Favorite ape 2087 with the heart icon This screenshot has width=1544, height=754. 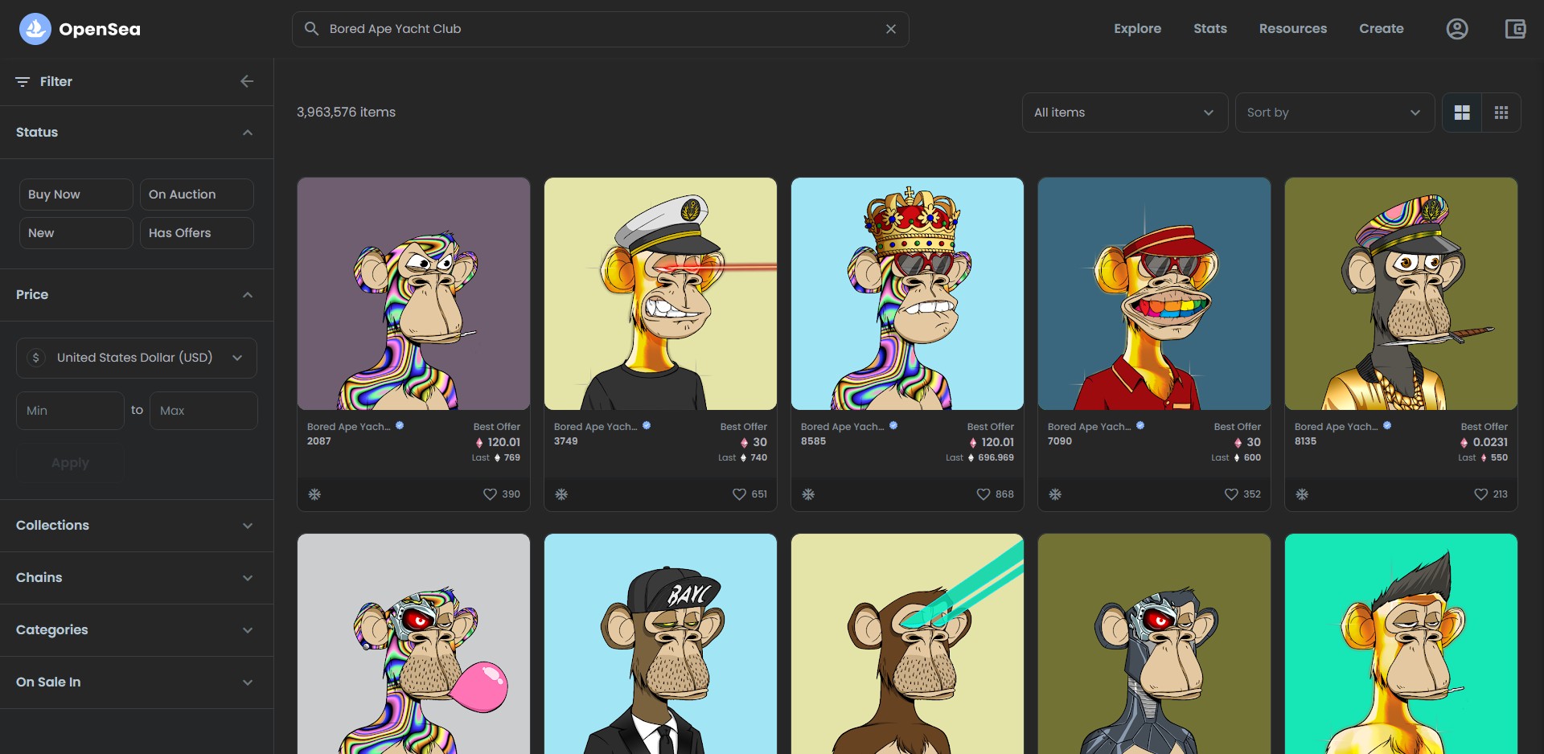(490, 494)
